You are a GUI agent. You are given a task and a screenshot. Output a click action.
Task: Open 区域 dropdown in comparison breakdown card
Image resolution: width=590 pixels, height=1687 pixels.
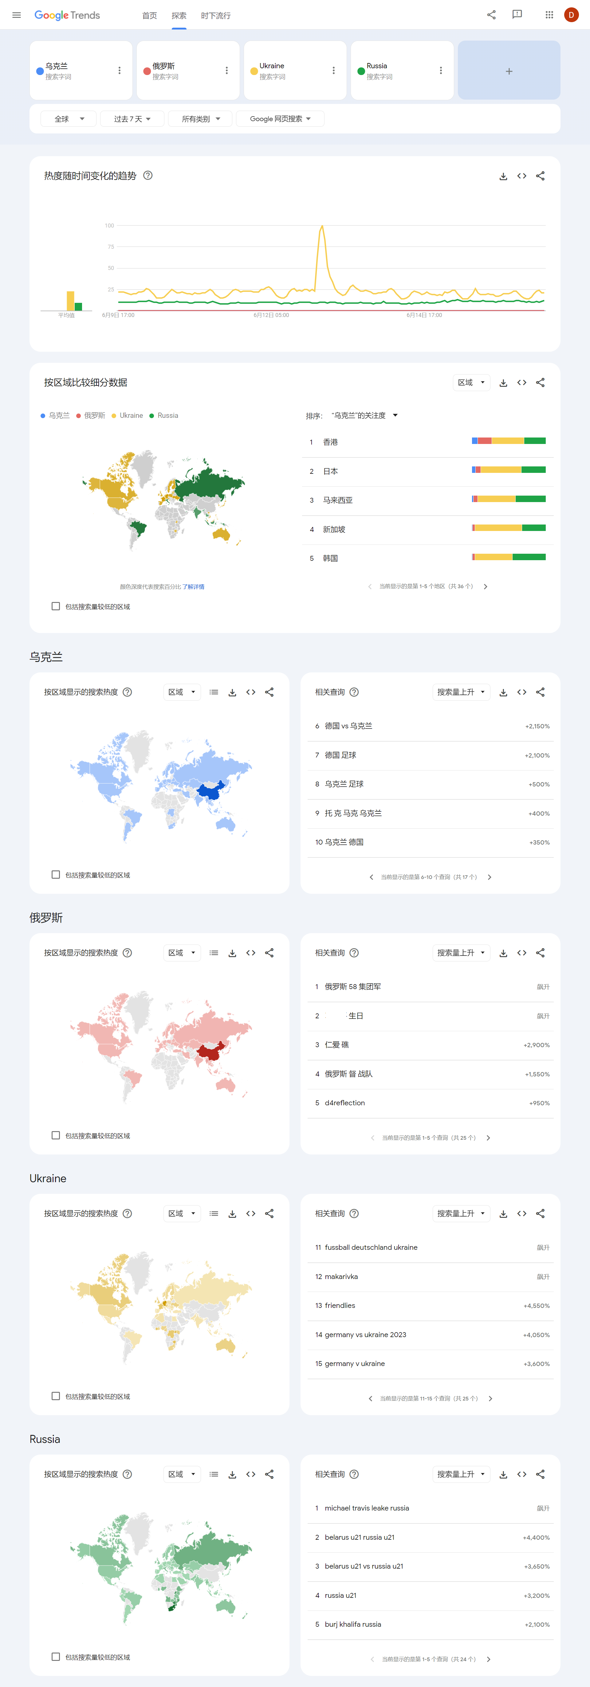pos(471,383)
